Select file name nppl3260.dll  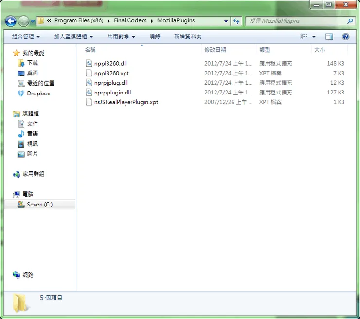pos(110,63)
